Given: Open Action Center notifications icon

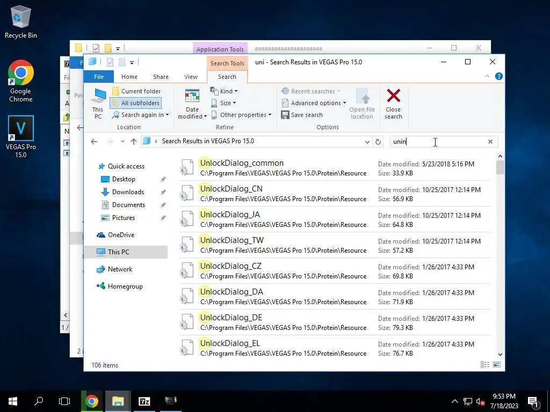Looking at the screenshot, I should [x=533, y=402].
